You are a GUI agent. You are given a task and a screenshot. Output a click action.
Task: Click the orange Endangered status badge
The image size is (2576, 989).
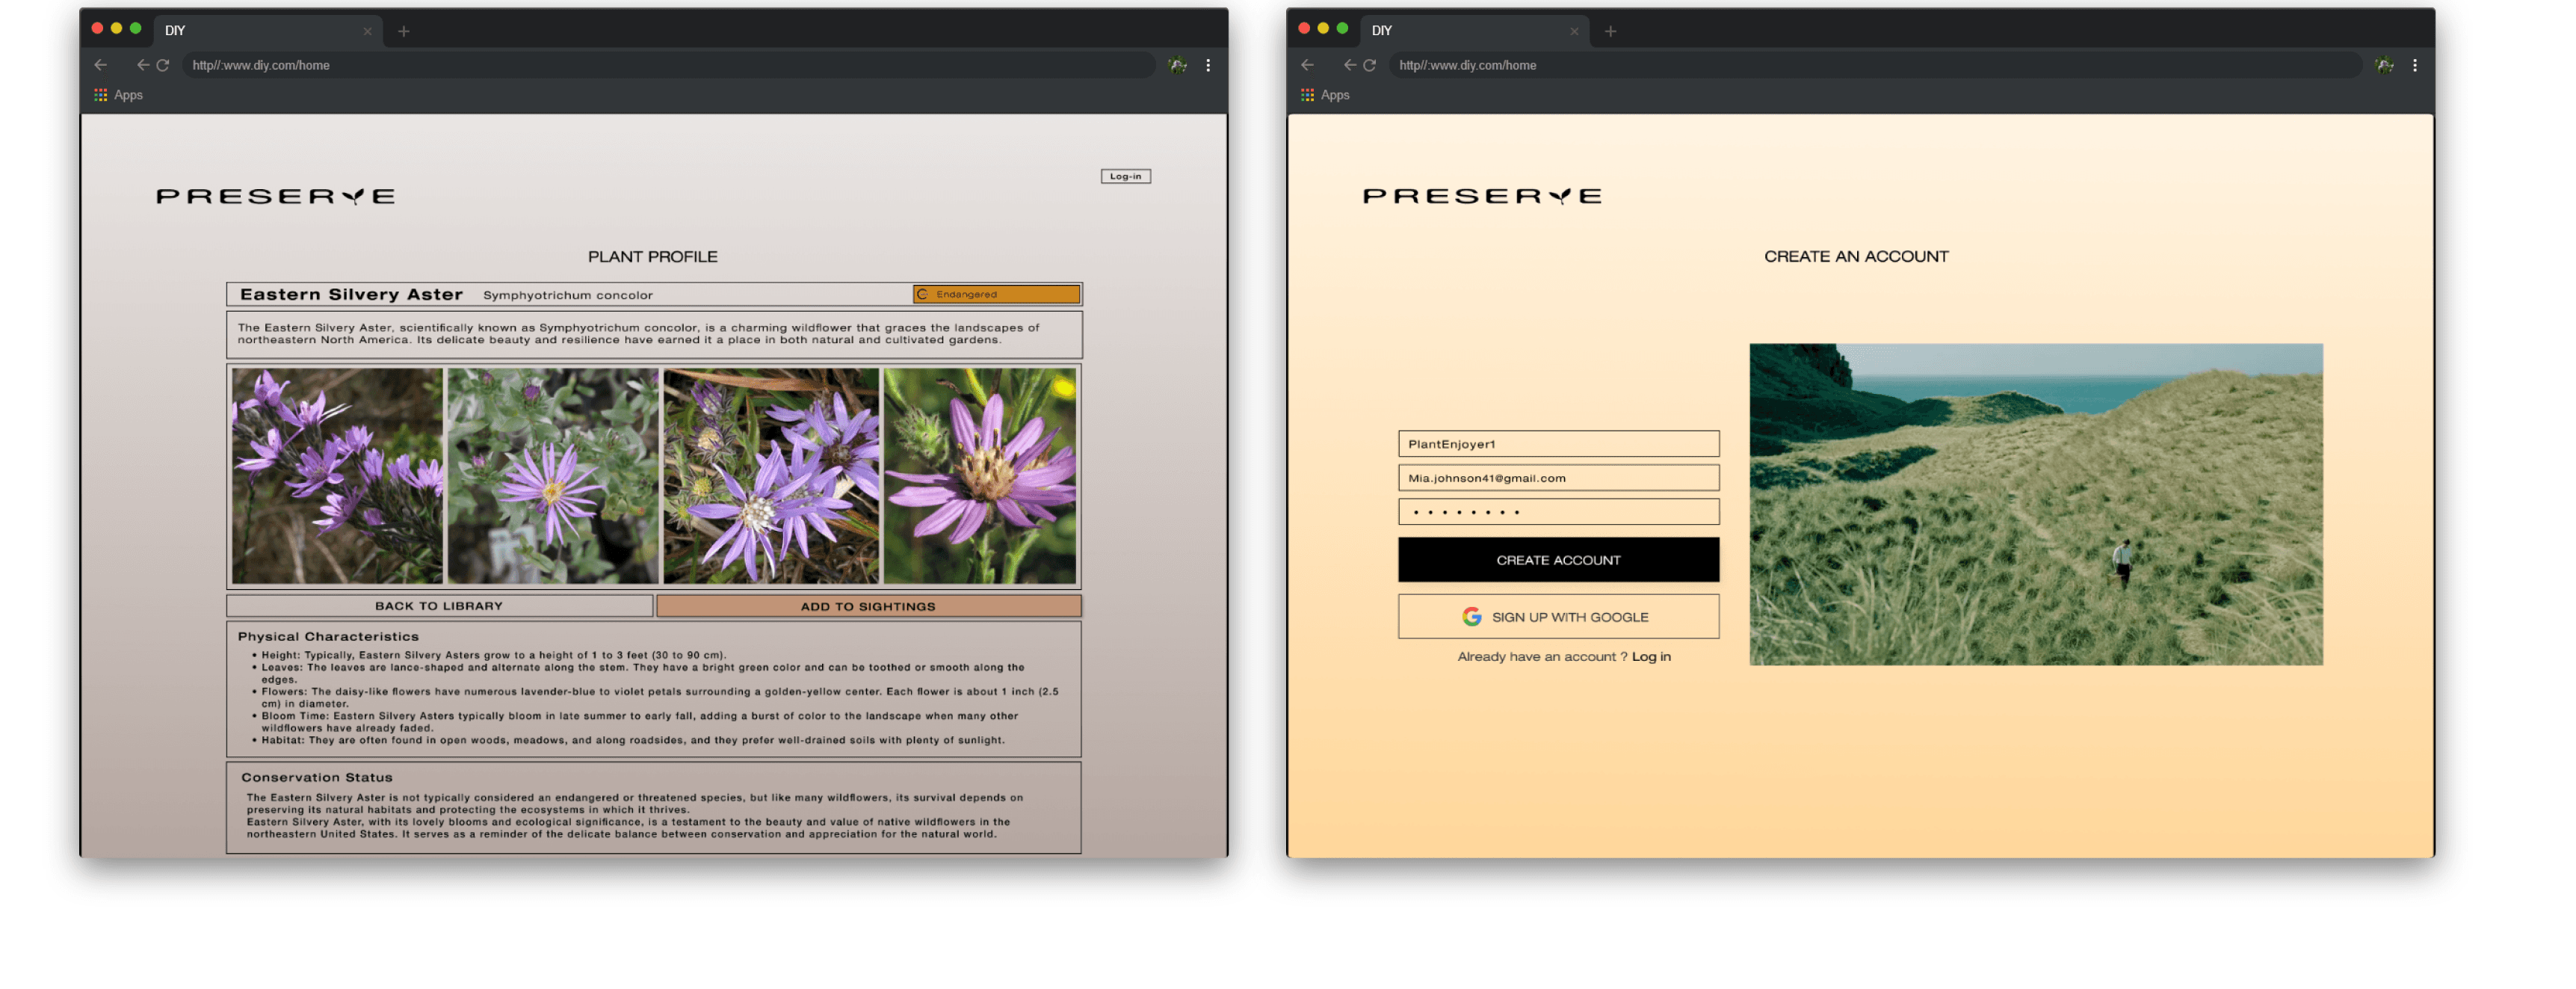tap(996, 294)
